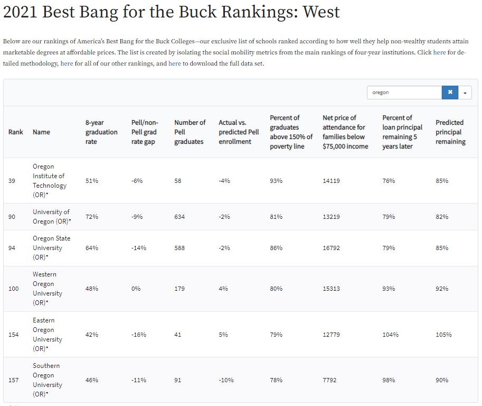
Task: Sort by Percent of graduates above poverty line
Action: tap(291, 132)
